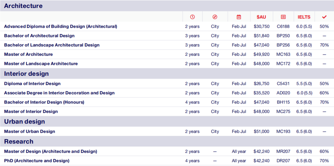Open Associate Degree in Interior Decoration and Design
Screen dimensions: 334x166
click(59, 93)
